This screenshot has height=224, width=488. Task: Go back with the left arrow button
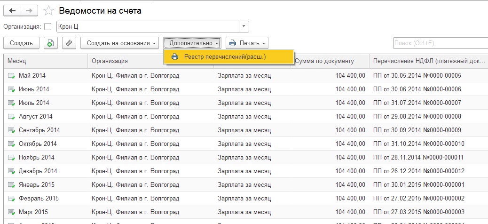click(12, 11)
